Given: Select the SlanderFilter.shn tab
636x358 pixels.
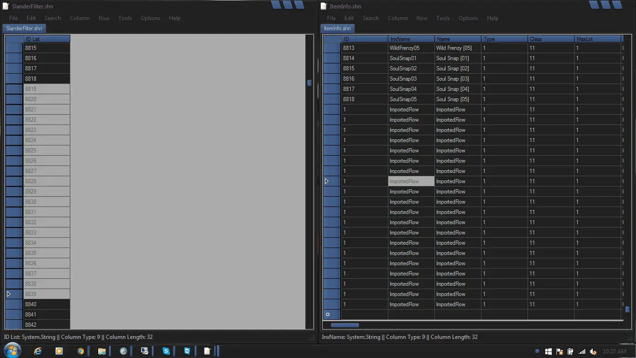Looking at the screenshot, I should (x=24, y=28).
